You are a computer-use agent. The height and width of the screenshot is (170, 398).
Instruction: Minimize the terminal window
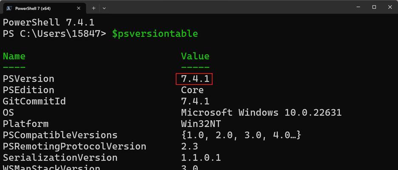click(358, 7)
